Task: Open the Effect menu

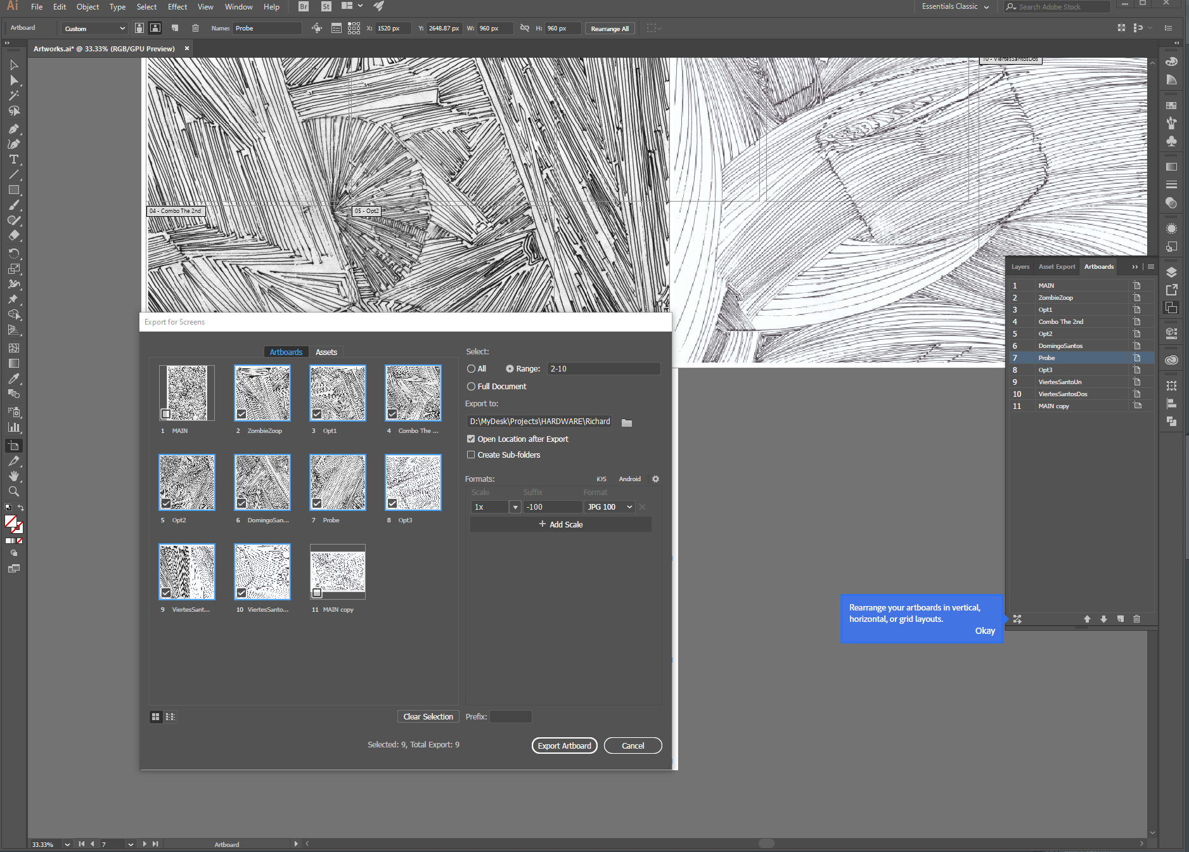Action: pyautogui.click(x=177, y=7)
